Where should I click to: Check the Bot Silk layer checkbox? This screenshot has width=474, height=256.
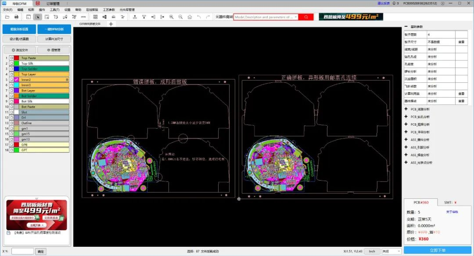(x=11, y=101)
